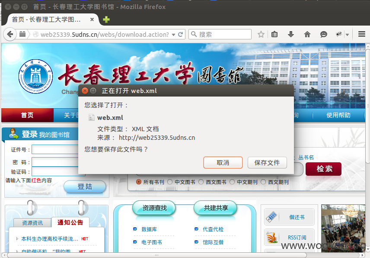Click the bullet icon beside 馆际互借
Viewport: 370px width, 258px height.
coord(196,242)
